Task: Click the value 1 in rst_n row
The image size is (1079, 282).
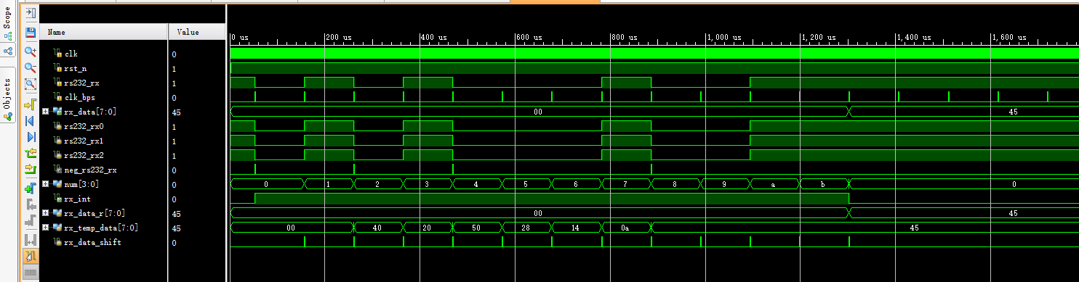Action: click(x=174, y=69)
